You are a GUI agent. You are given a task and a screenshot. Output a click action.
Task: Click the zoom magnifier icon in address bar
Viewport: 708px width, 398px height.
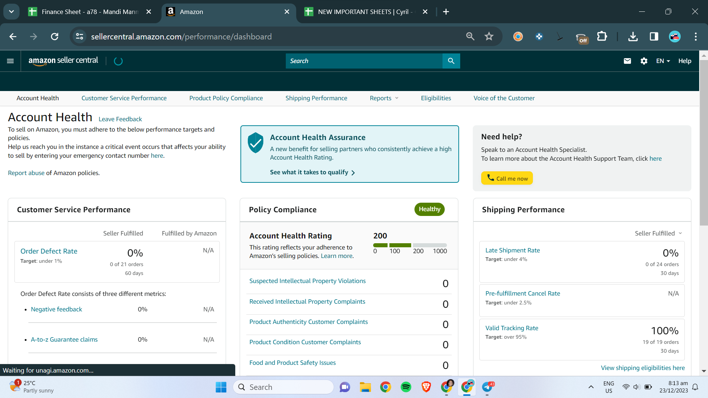[x=470, y=36]
